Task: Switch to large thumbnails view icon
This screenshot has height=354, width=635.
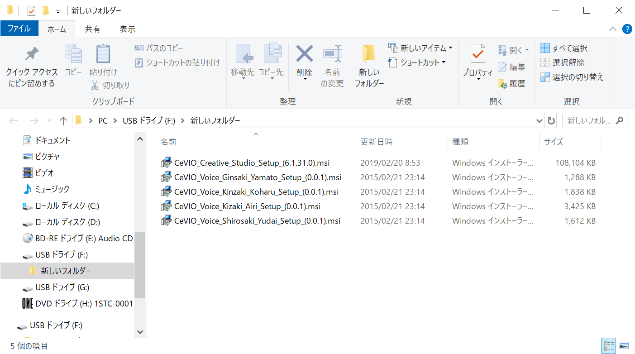Action: pyautogui.click(x=623, y=346)
